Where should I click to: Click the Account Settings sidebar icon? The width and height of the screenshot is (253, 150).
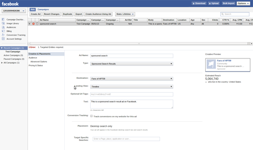point(3,39)
